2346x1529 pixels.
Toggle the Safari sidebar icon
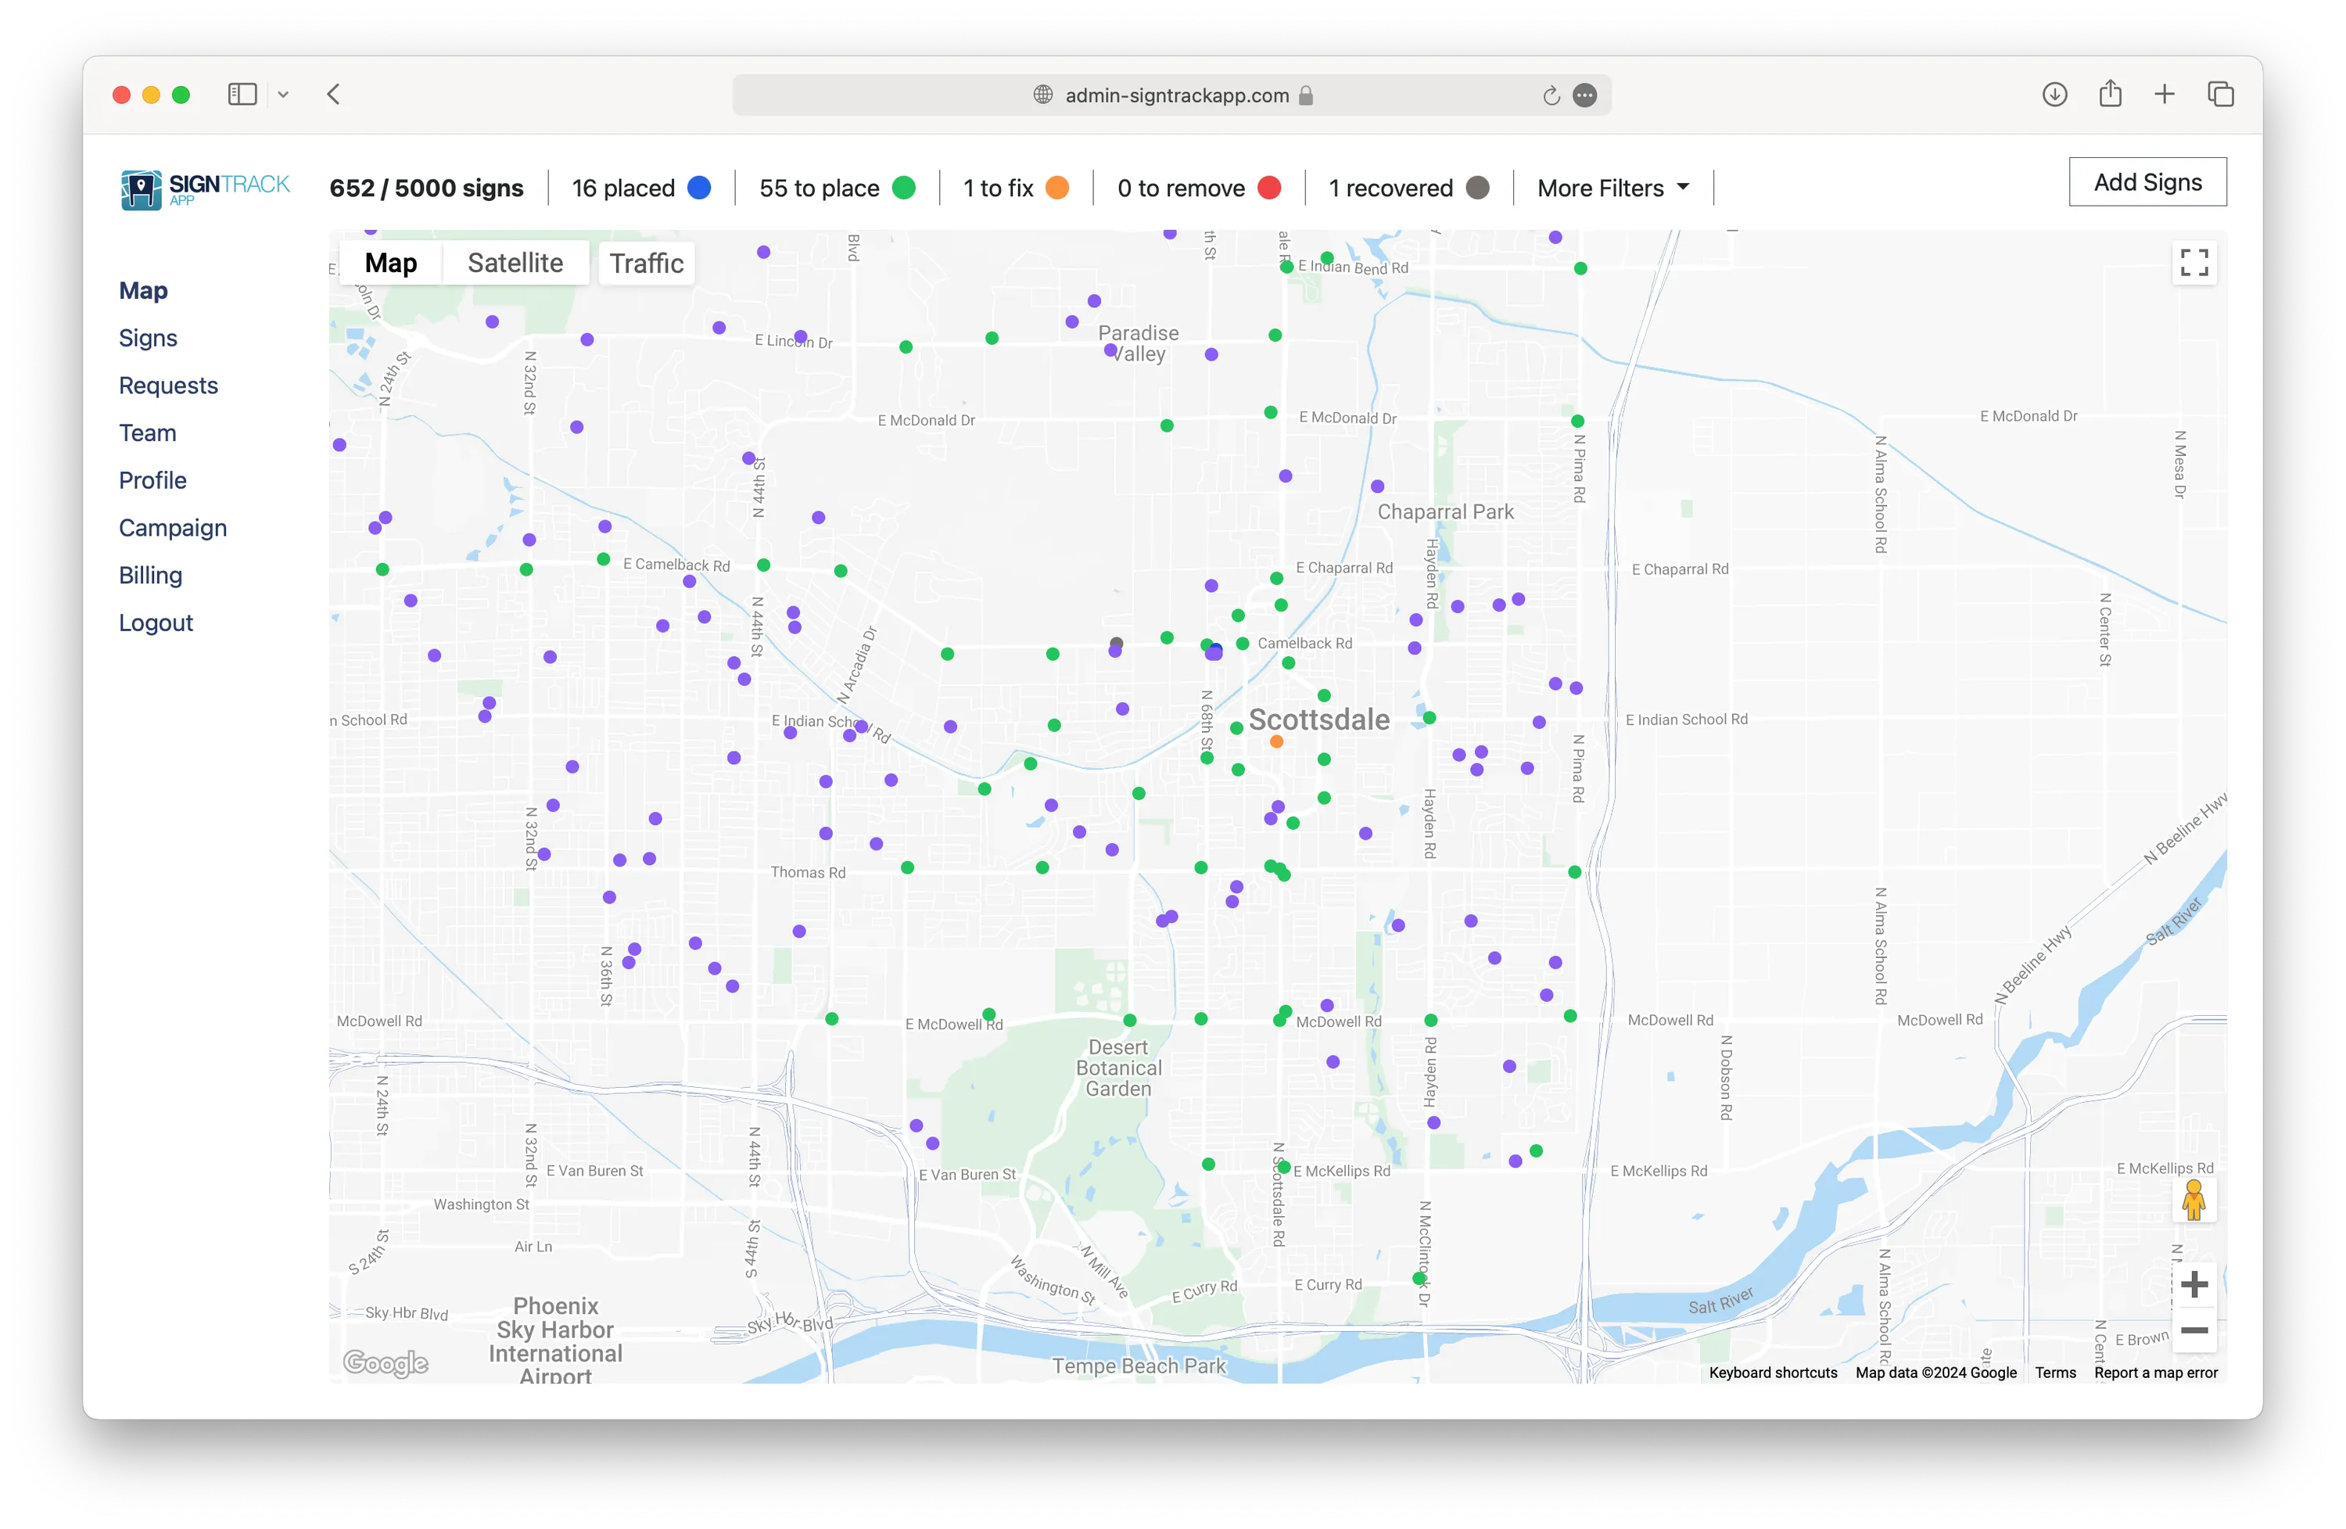[x=242, y=95]
